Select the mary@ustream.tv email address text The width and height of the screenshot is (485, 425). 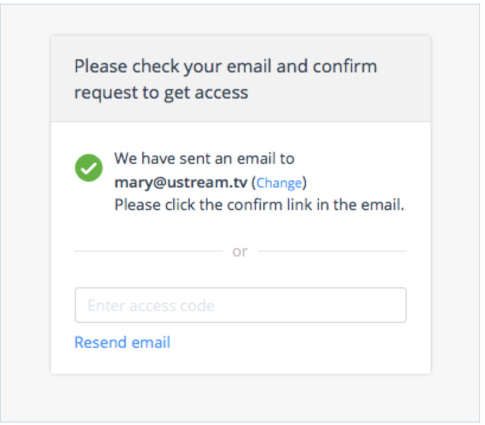coord(182,183)
